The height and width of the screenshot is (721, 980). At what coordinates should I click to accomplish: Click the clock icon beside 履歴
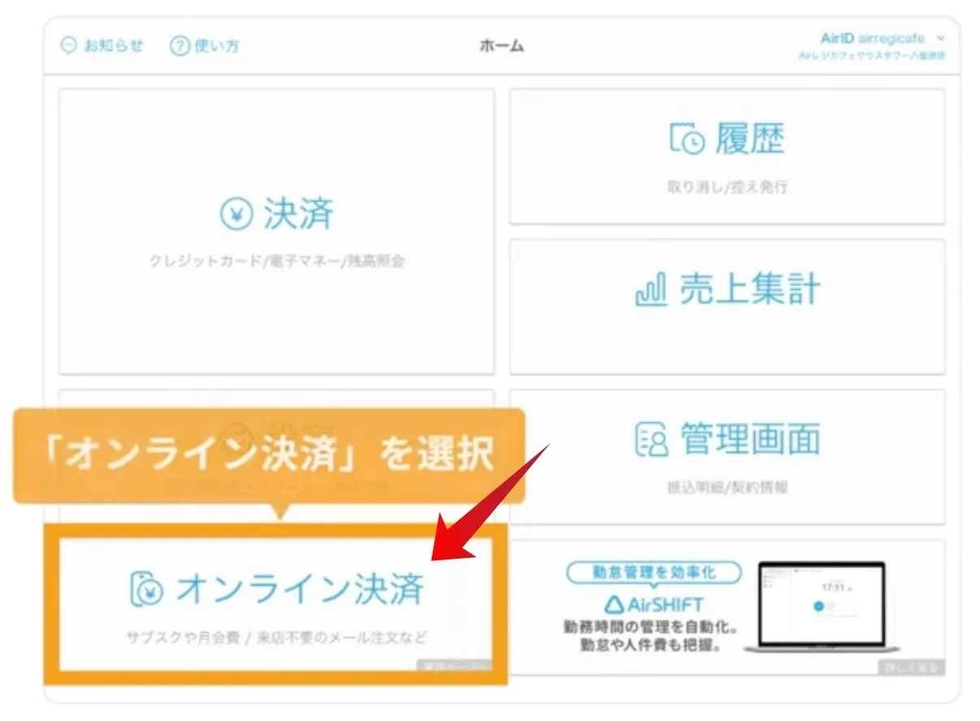(x=688, y=139)
